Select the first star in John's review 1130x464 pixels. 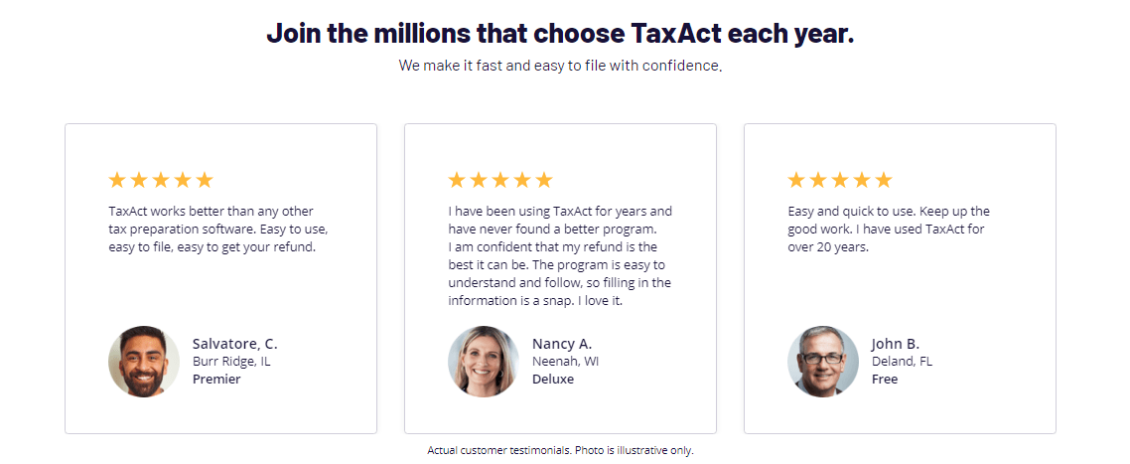point(795,180)
